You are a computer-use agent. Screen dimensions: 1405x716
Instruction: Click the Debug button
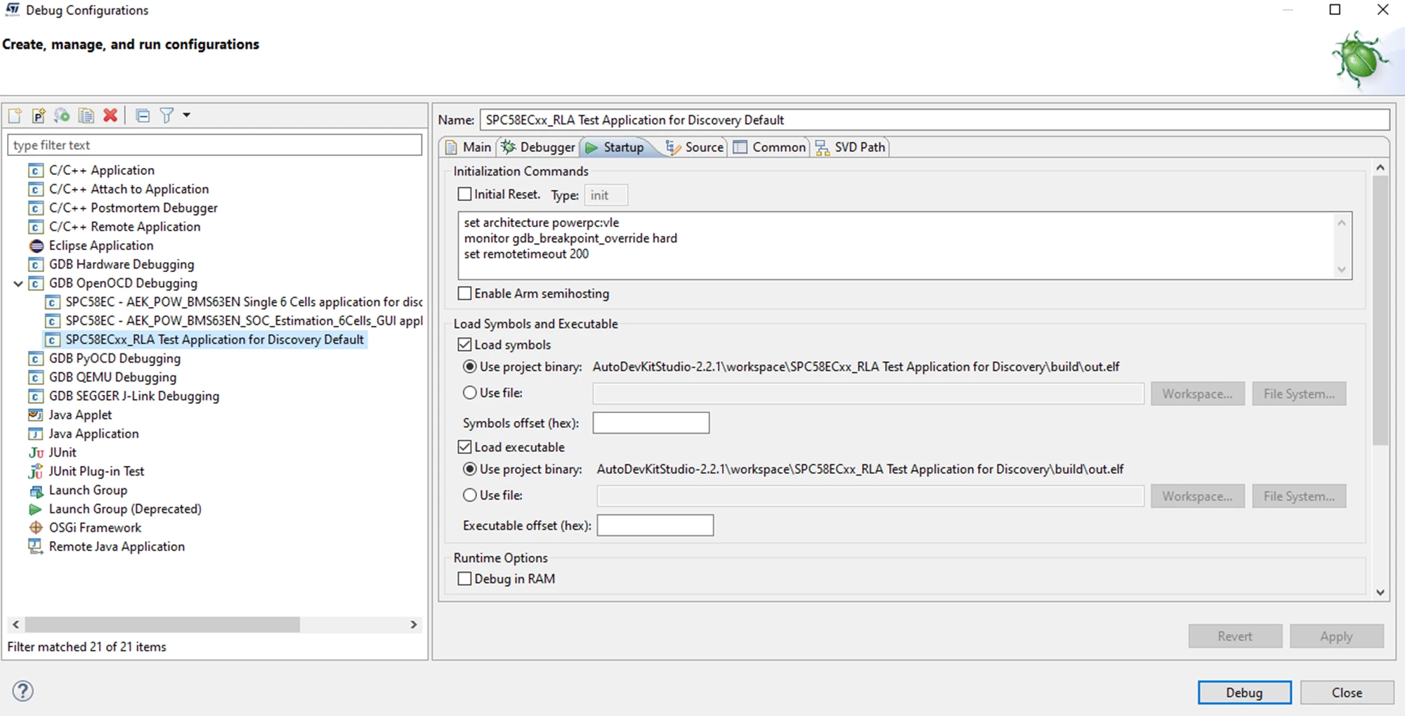pos(1244,692)
